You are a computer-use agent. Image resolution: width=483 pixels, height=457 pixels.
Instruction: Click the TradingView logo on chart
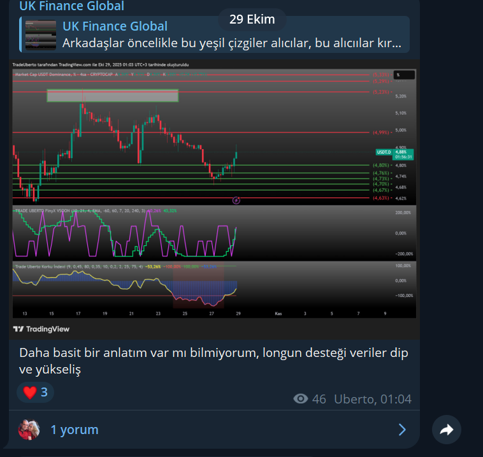pyautogui.click(x=41, y=329)
